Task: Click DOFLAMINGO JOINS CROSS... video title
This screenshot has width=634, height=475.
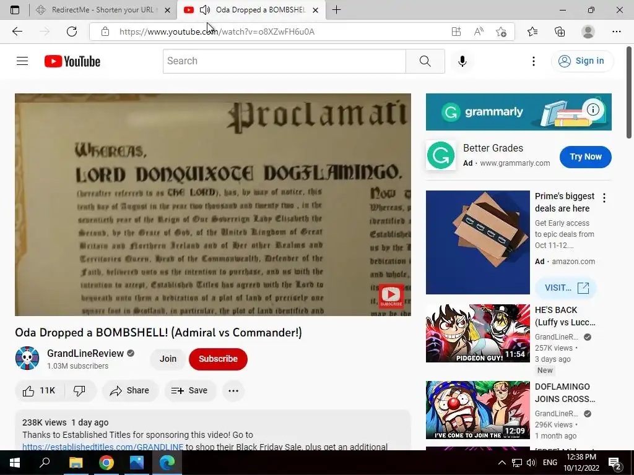Action: pos(565,393)
